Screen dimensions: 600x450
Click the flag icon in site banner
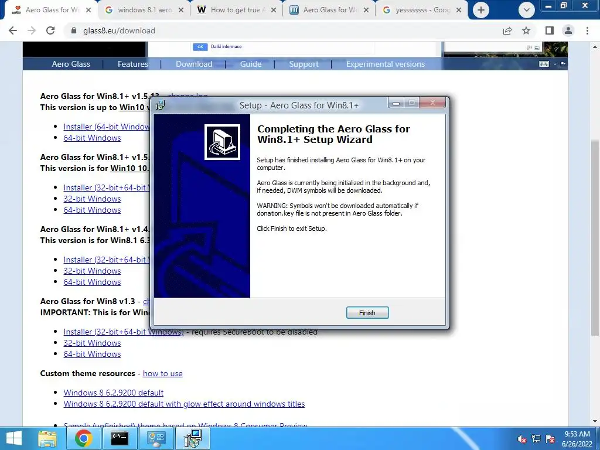563,64
